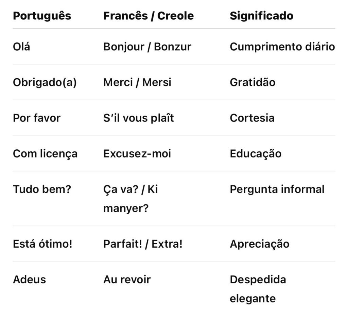348x316 pixels.
Task: Click the "Português" column header
Action: tap(42, 16)
